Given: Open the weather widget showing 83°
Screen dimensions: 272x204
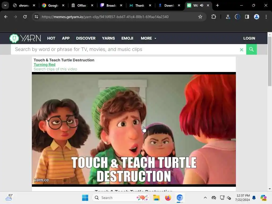Looking at the screenshot, I should click(9, 197).
